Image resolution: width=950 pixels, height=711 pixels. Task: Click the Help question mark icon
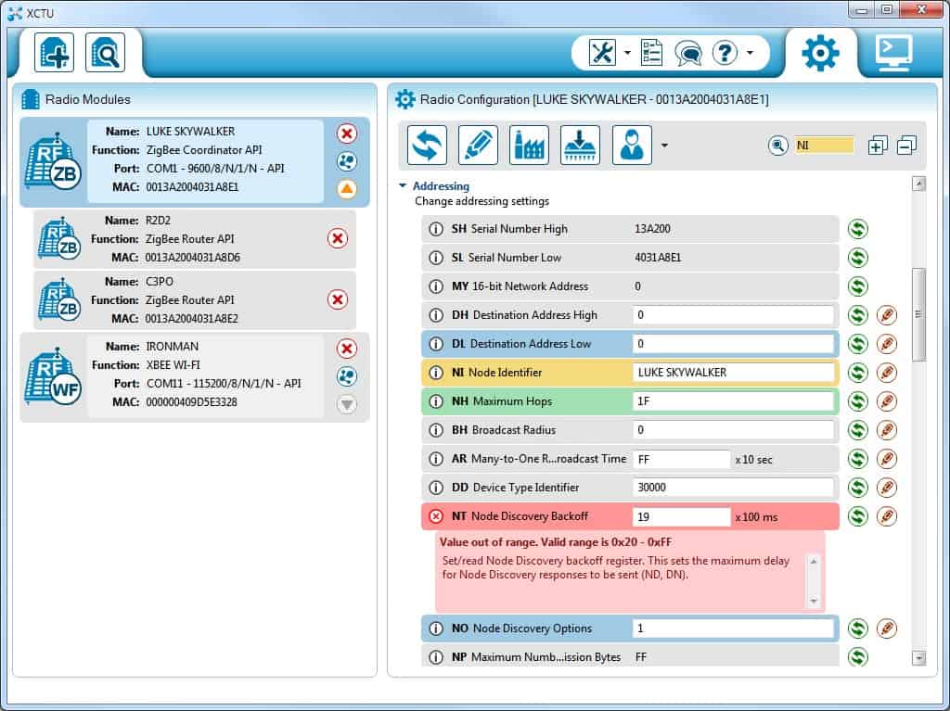(725, 53)
